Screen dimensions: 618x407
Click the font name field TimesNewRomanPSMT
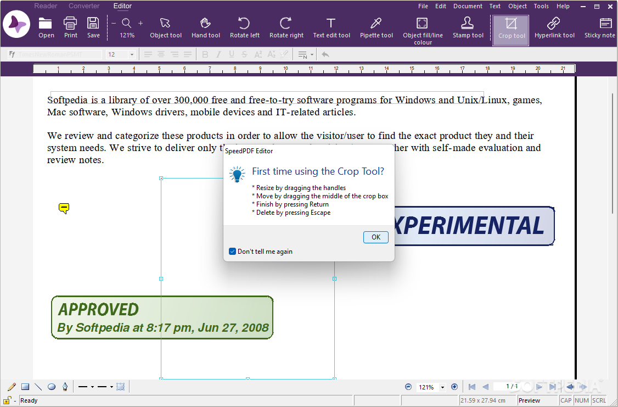click(x=55, y=54)
